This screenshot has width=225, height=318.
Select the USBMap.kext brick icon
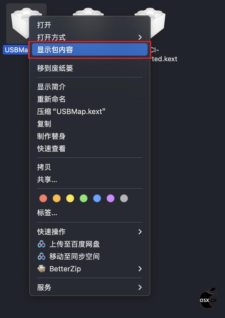(x=20, y=22)
